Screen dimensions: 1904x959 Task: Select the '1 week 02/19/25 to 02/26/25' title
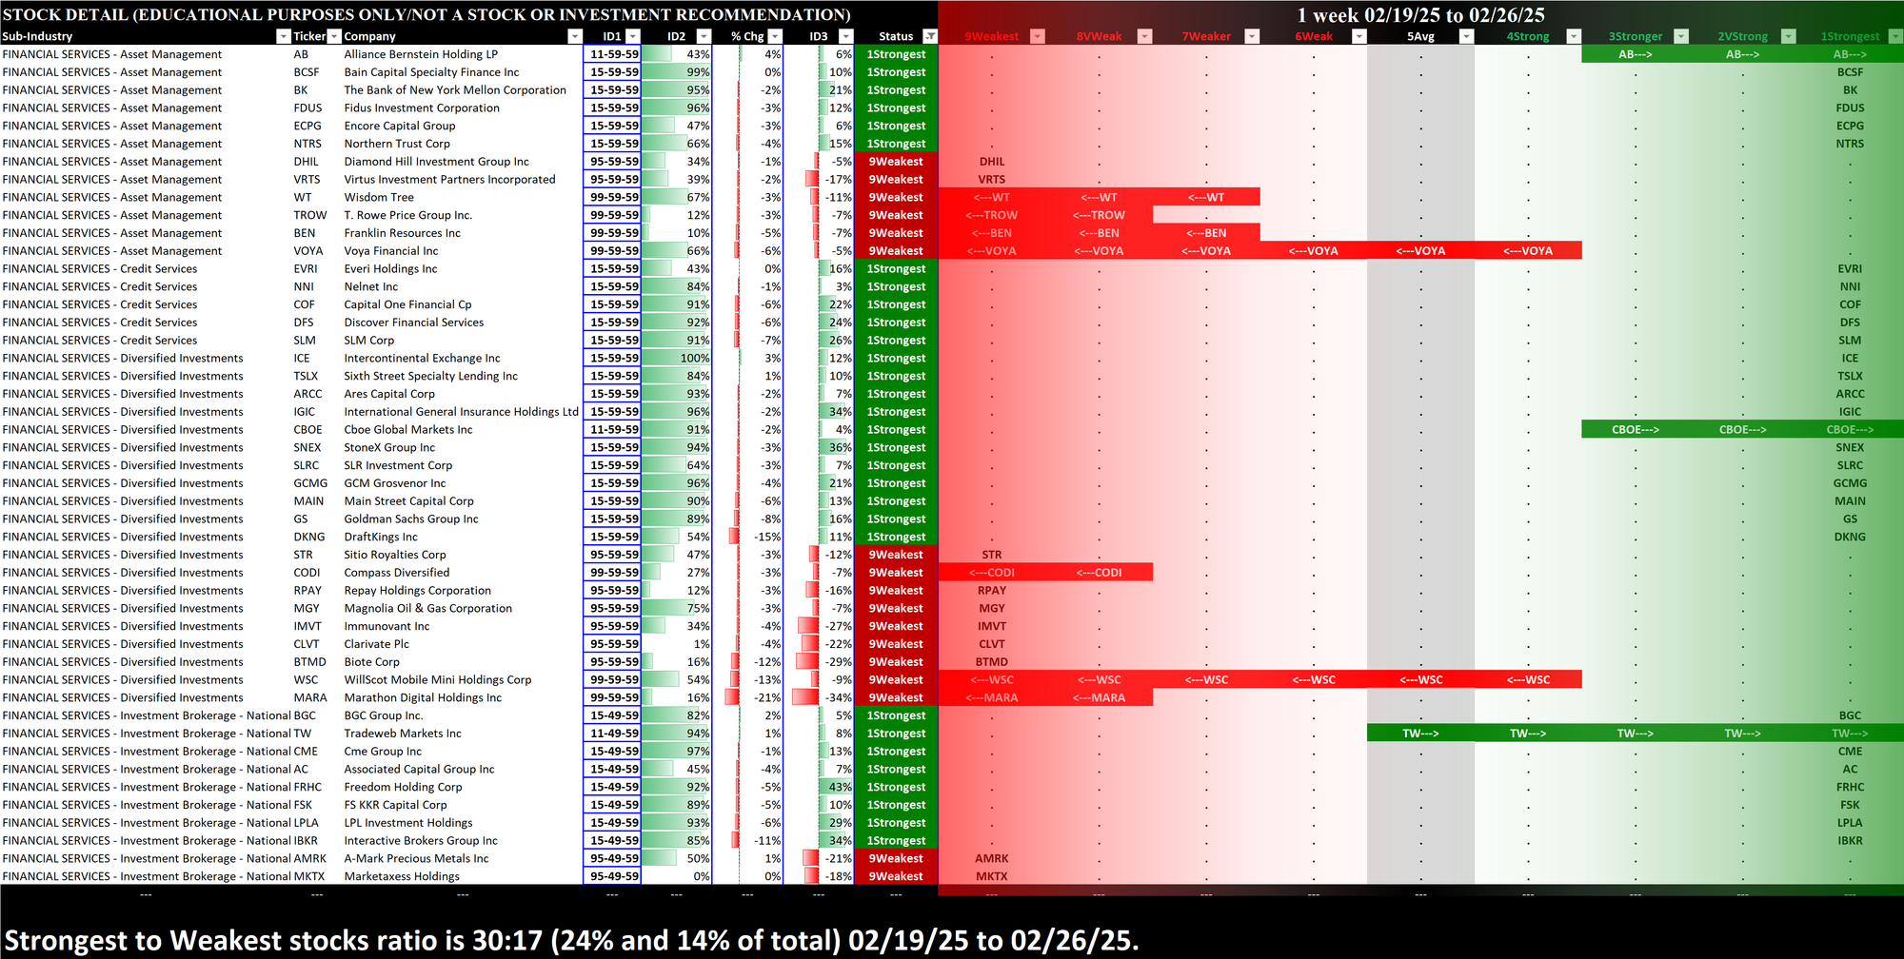pos(1420,15)
